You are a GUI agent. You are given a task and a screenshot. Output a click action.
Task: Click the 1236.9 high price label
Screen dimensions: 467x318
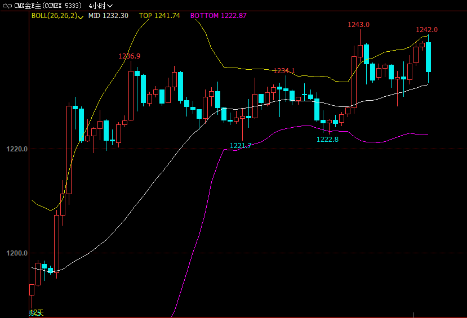[129, 56]
